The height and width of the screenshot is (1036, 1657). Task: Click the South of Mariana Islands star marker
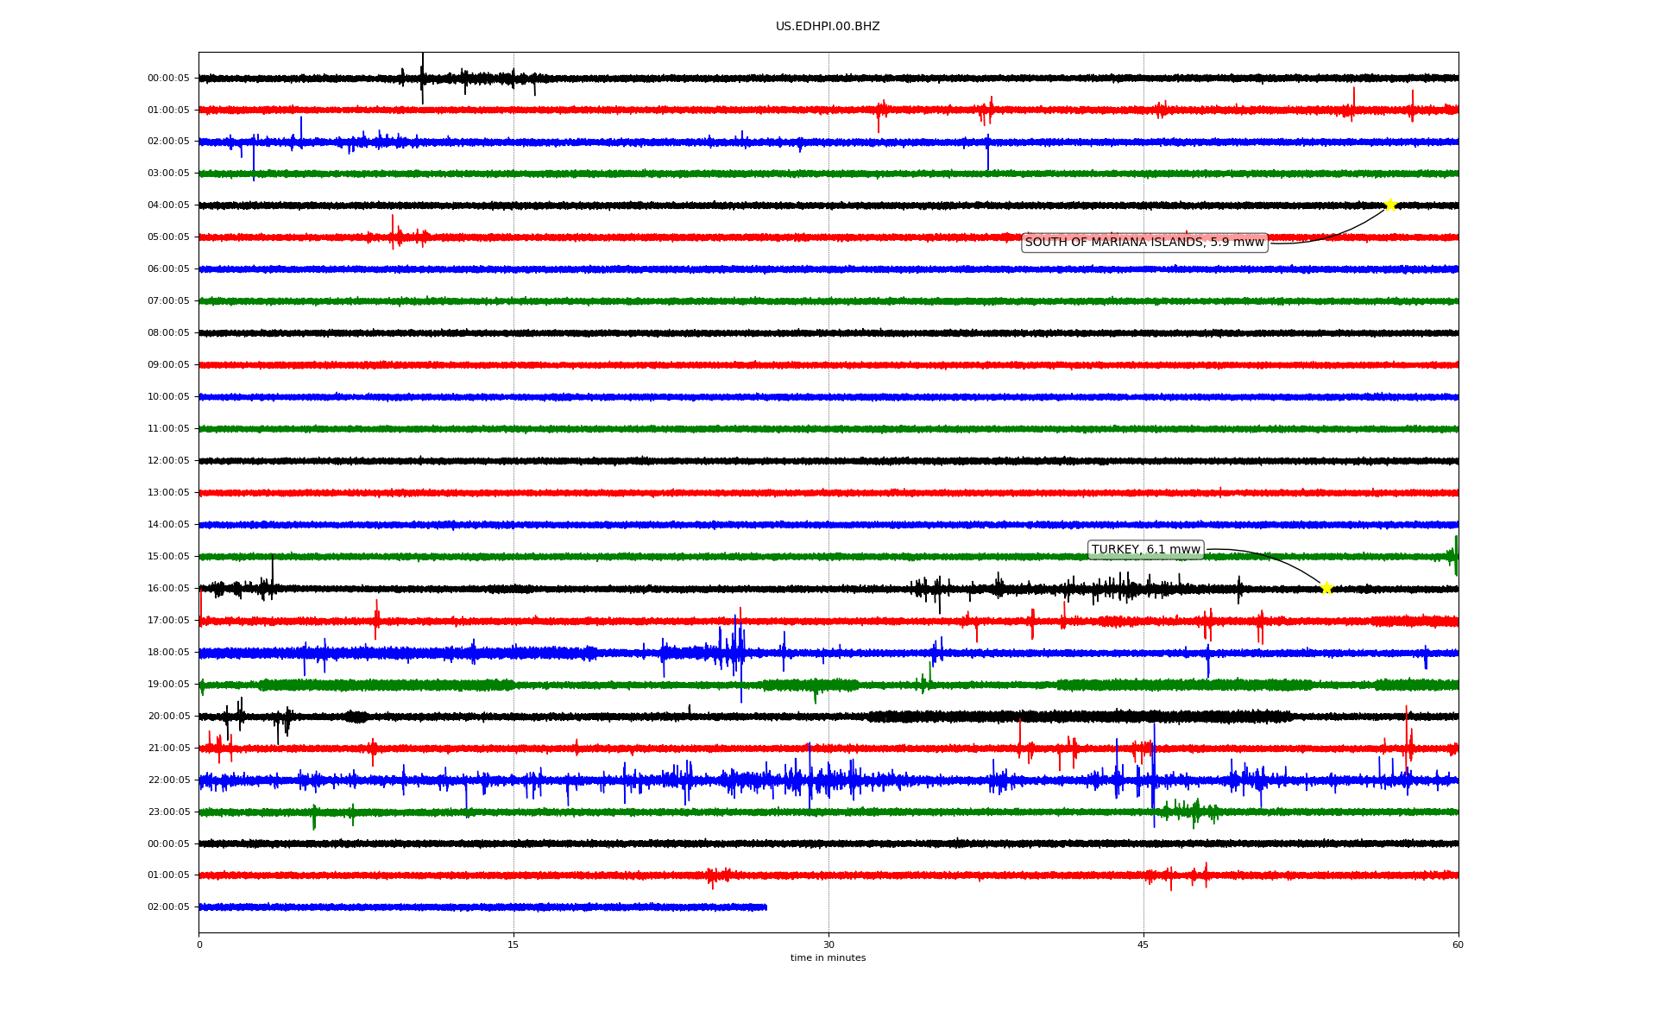click(x=1390, y=205)
